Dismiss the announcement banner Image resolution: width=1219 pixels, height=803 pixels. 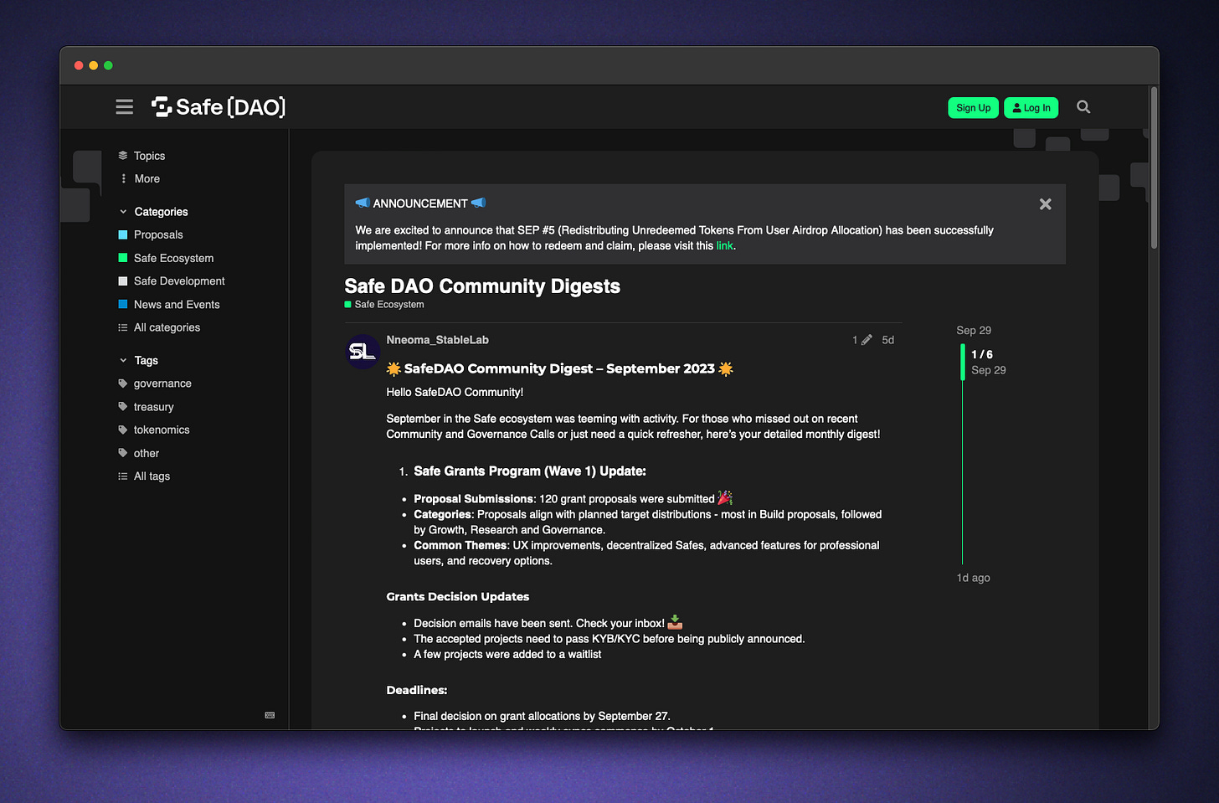1045,204
